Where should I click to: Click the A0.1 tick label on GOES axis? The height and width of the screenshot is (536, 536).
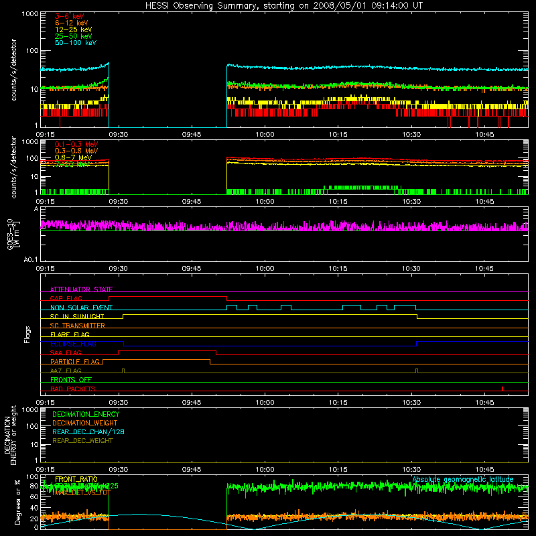coord(31,260)
